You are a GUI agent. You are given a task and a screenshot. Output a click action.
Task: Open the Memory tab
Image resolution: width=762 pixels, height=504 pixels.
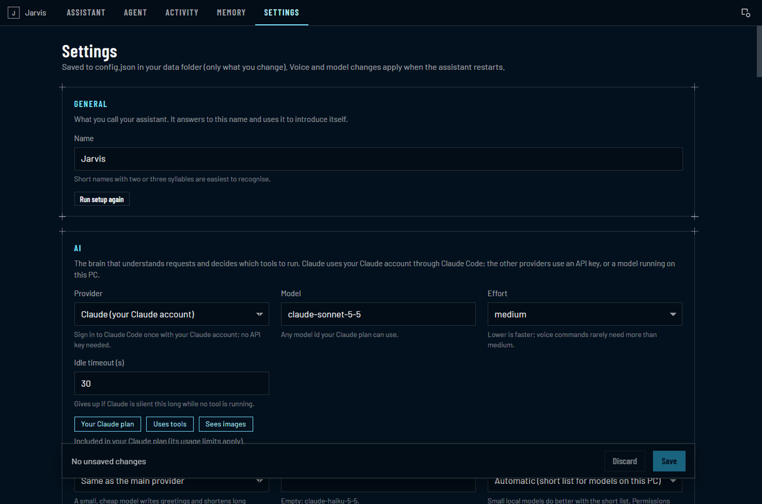click(x=231, y=12)
